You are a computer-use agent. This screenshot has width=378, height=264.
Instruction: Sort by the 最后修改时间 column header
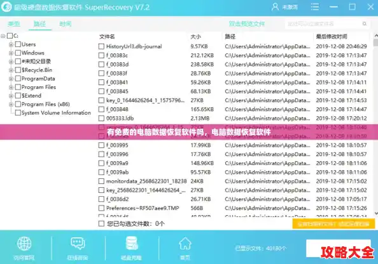point(332,37)
